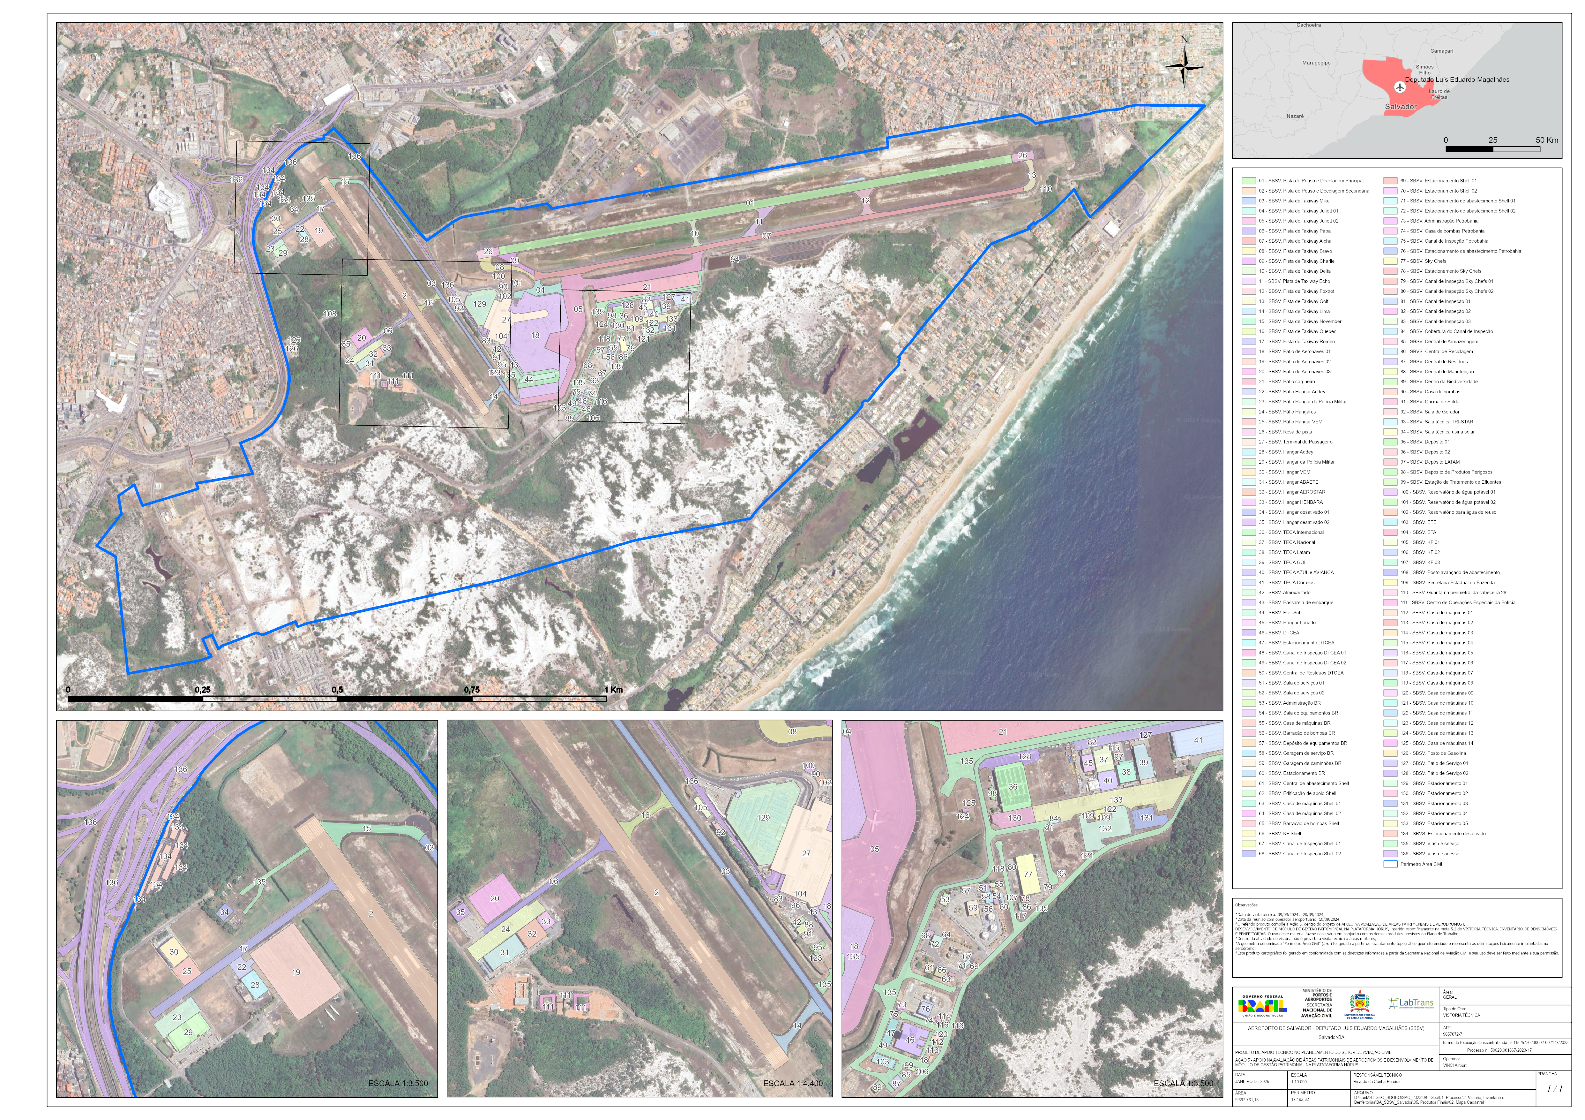Click the Ministério de Portos e Aeroportos emblem
Image resolution: width=1585 pixels, height=1120 pixels.
[x=1317, y=1003]
